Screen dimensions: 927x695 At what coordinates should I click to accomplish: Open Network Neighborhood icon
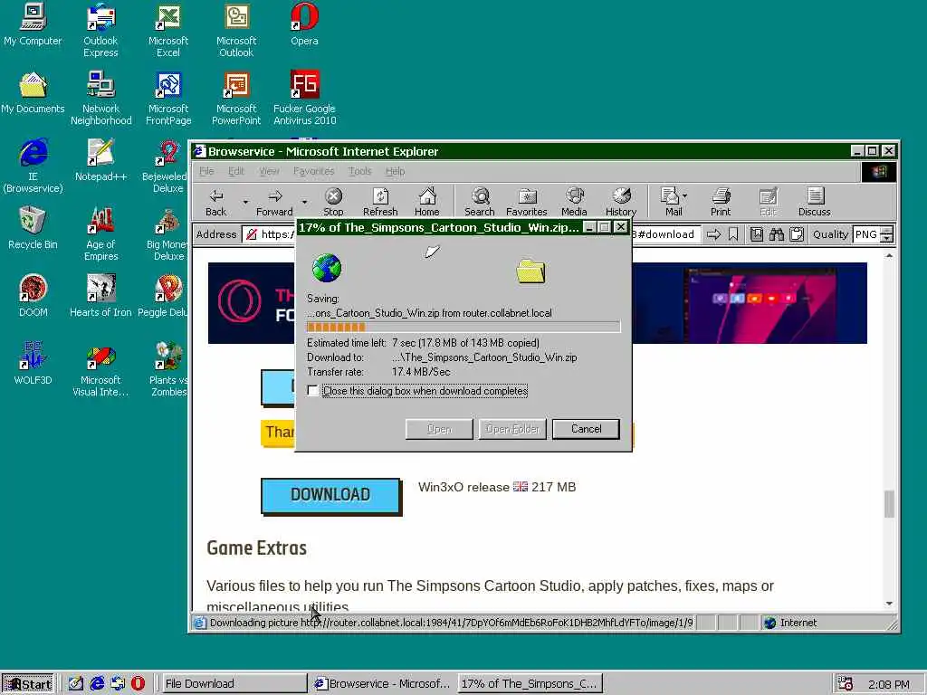101,98
